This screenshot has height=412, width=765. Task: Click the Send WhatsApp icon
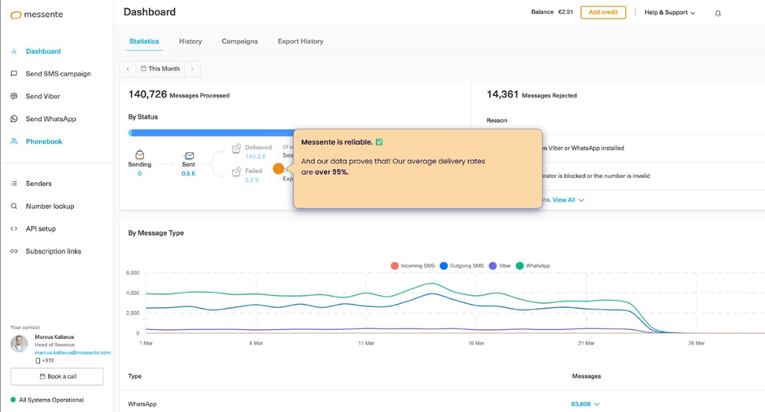(14, 119)
